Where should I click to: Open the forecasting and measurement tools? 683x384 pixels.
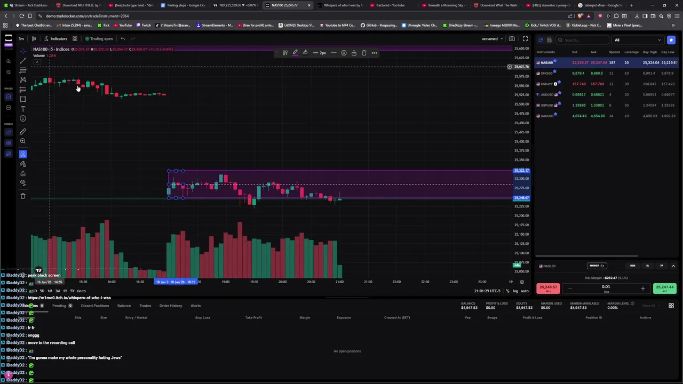pos(23,90)
